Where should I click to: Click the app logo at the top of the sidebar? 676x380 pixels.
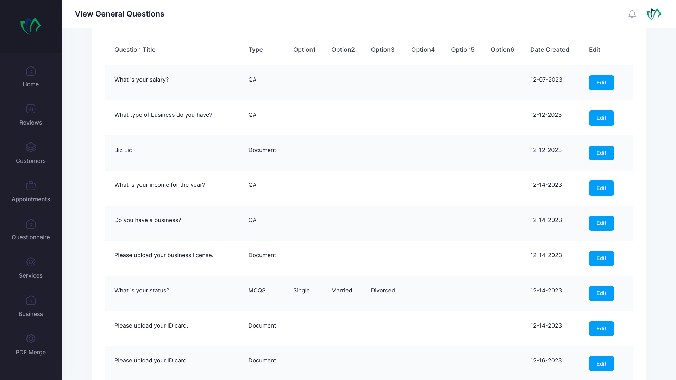[x=31, y=26]
